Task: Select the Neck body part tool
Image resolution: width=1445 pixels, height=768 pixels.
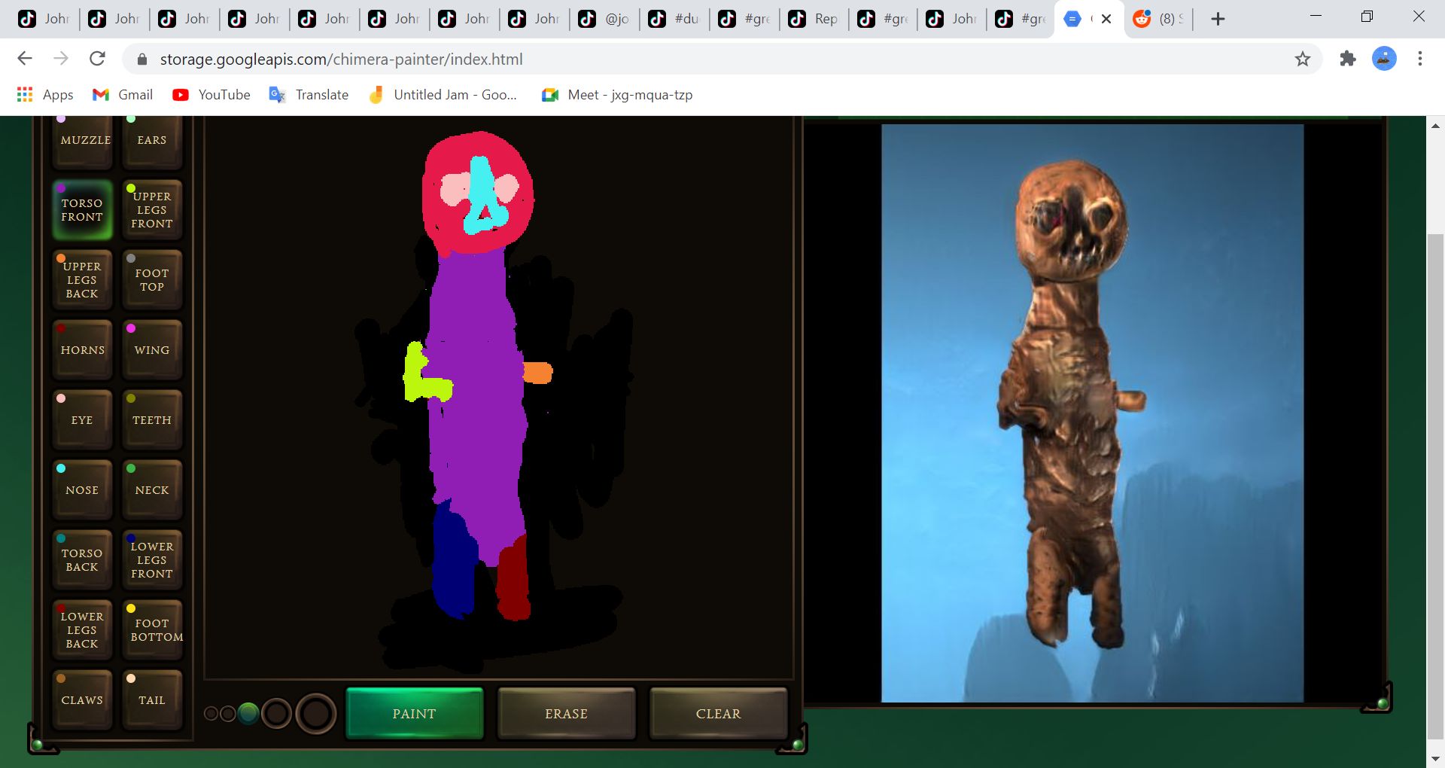Action: 151,489
